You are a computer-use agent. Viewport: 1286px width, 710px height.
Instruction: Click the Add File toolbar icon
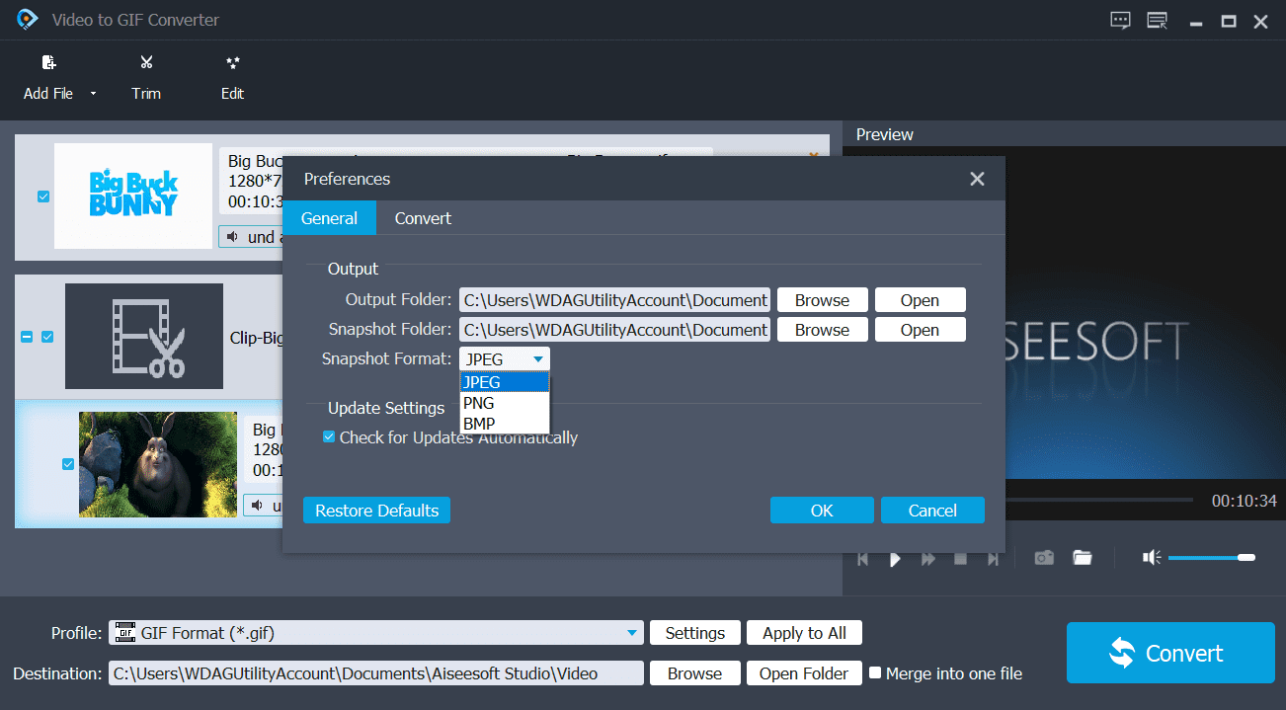[x=48, y=63]
